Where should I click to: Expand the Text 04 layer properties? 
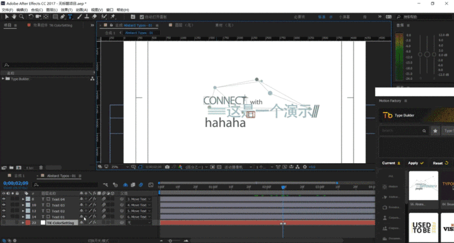[23, 199]
